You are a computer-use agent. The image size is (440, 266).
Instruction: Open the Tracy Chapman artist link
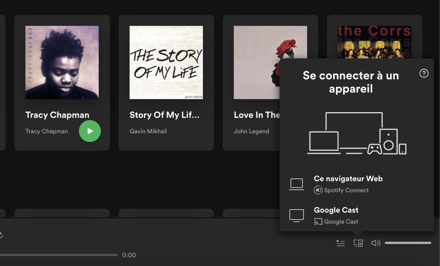pos(47,131)
